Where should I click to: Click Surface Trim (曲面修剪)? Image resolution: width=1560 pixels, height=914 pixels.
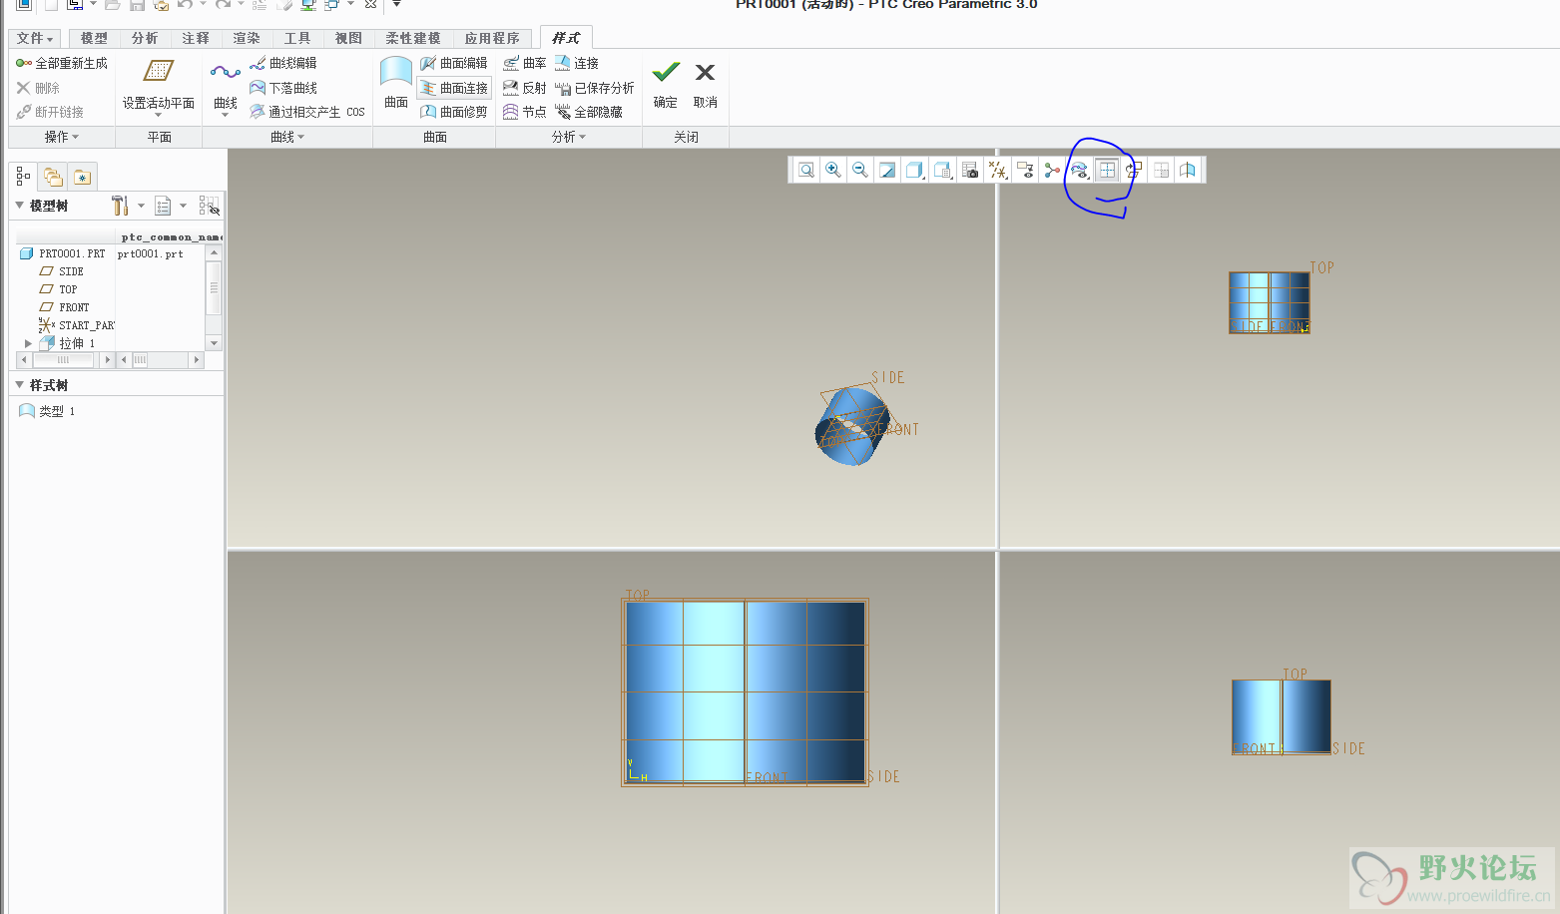pos(454,112)
